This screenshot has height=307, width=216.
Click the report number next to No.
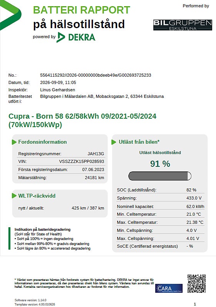point(95,75)
